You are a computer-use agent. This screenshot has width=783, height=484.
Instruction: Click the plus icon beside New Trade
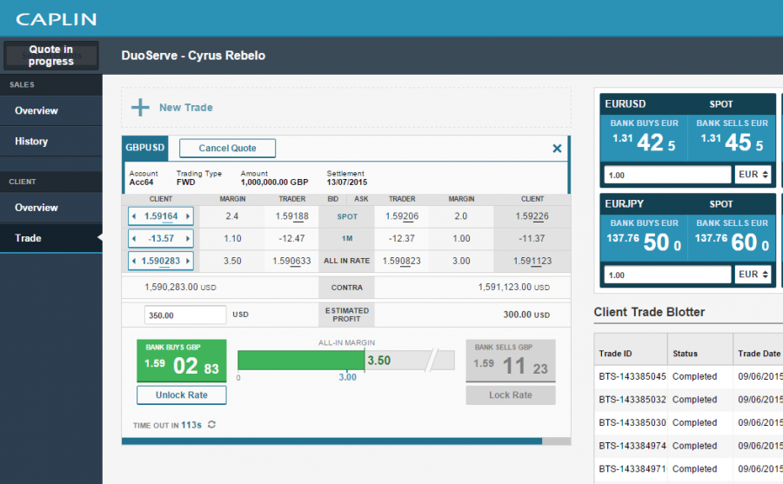point(140,107)
